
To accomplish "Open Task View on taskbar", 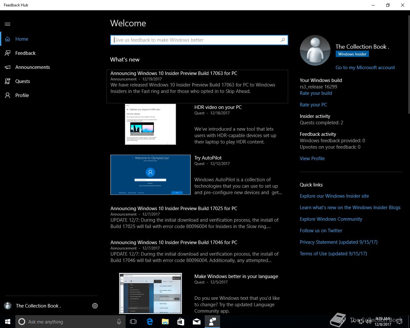I will 133,322.
